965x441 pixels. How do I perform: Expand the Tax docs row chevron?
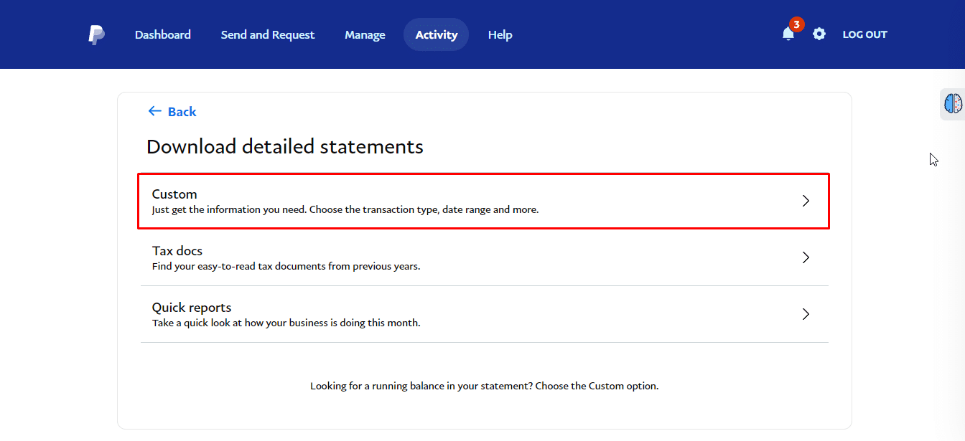point(806,257)
